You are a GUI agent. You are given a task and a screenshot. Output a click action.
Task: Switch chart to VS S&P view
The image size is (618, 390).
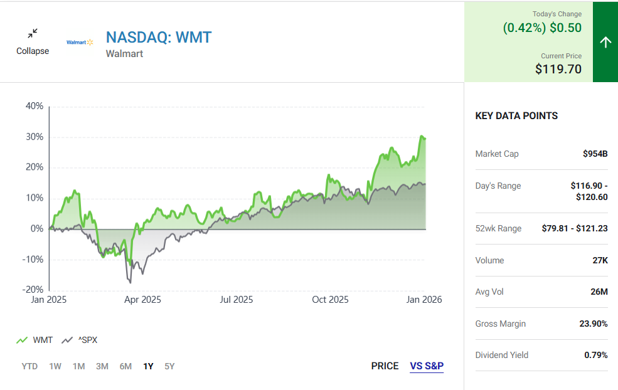pos(427,366)
